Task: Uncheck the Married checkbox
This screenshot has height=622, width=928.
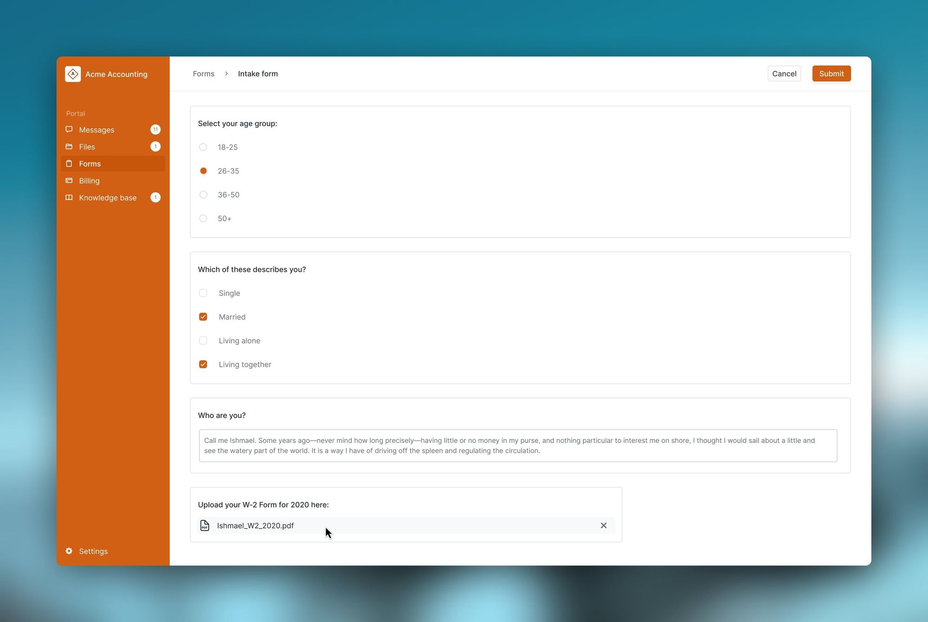Action: point(203,317)
